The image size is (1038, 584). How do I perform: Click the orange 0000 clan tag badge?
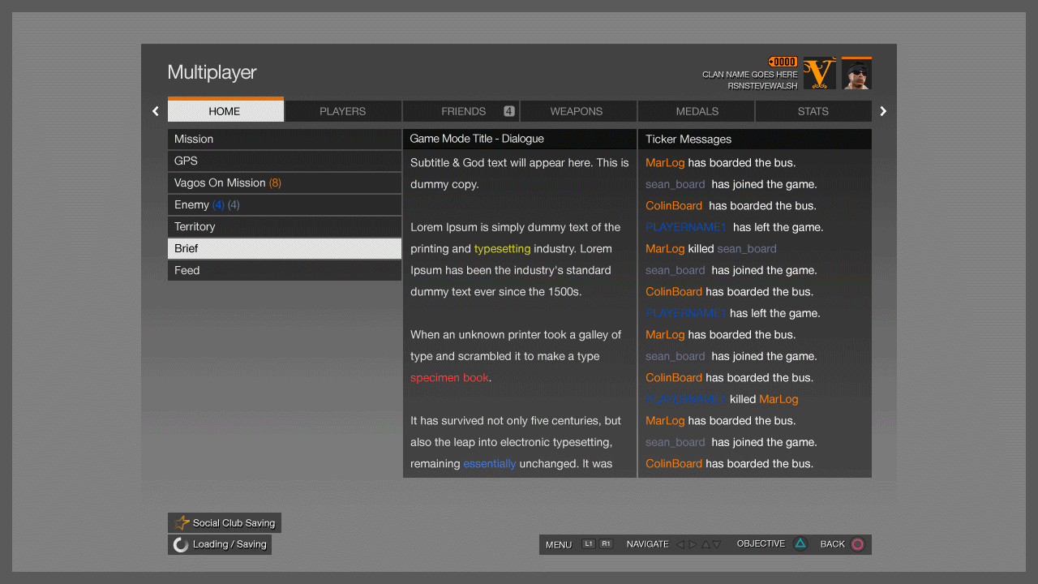click(x=783, y=62)
